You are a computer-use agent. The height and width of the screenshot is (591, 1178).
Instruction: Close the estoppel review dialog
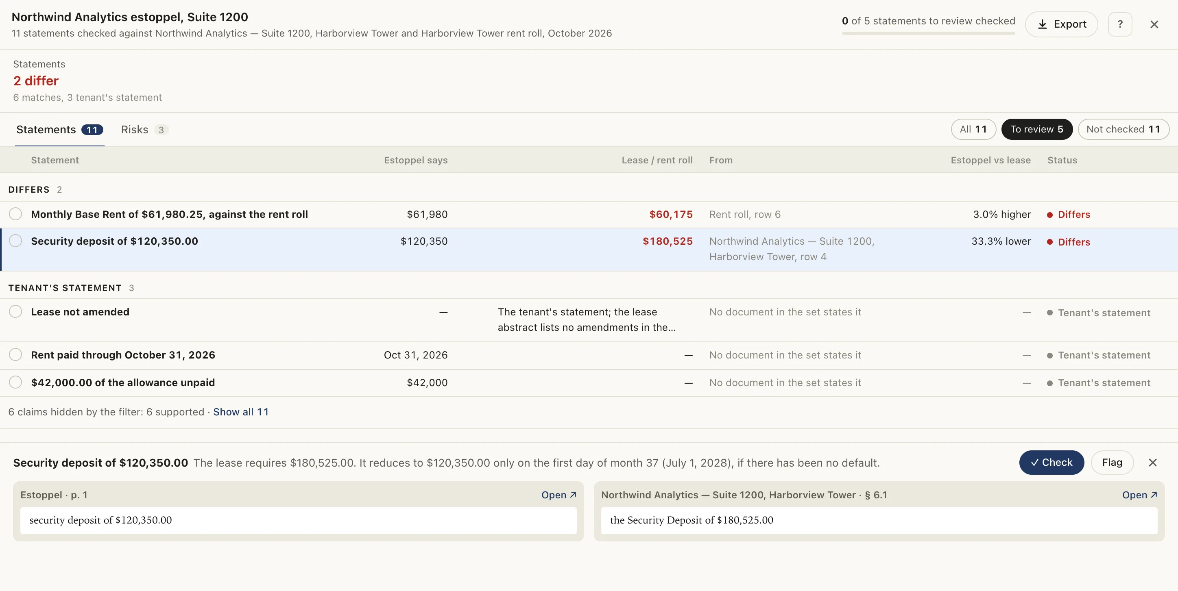pos(1154,24)
